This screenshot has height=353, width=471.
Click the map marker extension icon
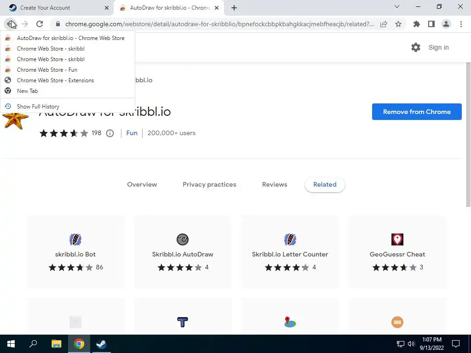pos(290,322)
